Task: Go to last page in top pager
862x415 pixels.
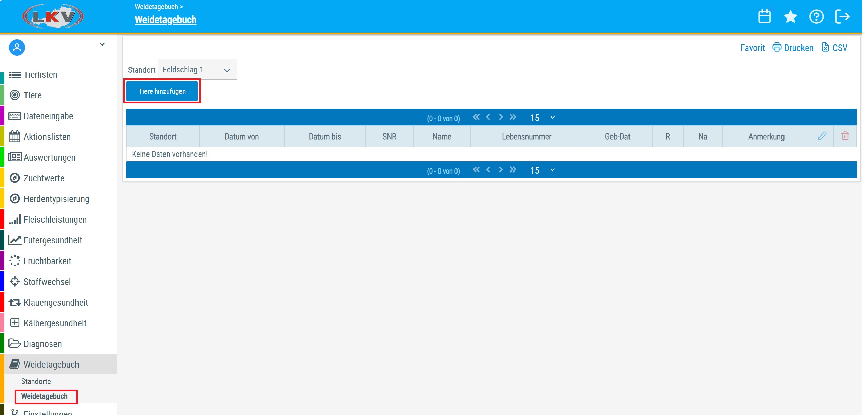Action: tap(513, 117)
